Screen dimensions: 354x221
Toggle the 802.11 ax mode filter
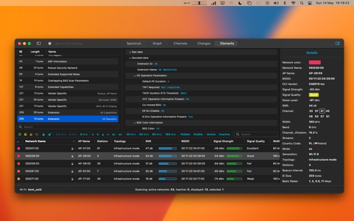[x=120, y=134]
